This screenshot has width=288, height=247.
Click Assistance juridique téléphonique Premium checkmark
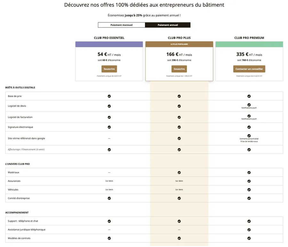[249, 230]
